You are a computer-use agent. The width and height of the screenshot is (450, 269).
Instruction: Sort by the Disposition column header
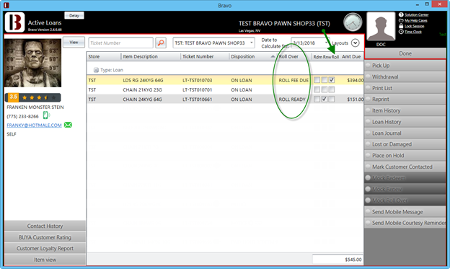[253, 56]
